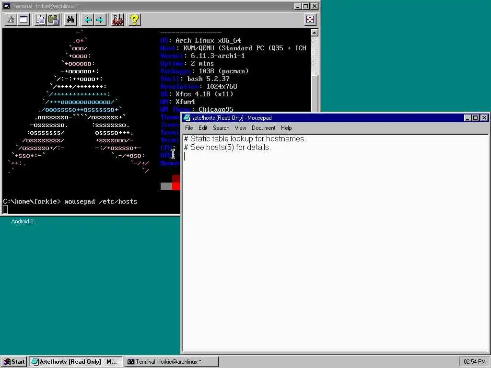Click the Copy icon in Terminal toolbar
491x368 pixels.
(41, 20)
